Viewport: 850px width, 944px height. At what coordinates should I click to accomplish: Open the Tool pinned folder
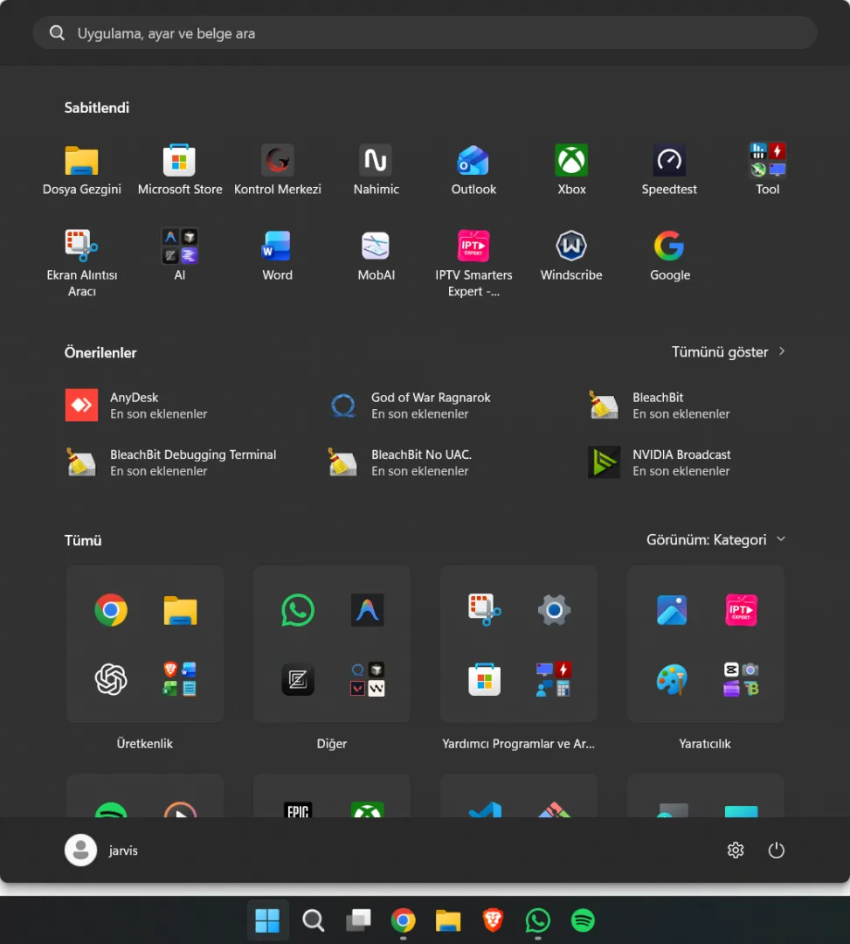pos(767,170)
